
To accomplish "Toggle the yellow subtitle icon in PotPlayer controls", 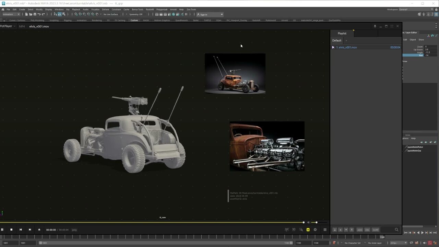I will [x=308, y=230].
